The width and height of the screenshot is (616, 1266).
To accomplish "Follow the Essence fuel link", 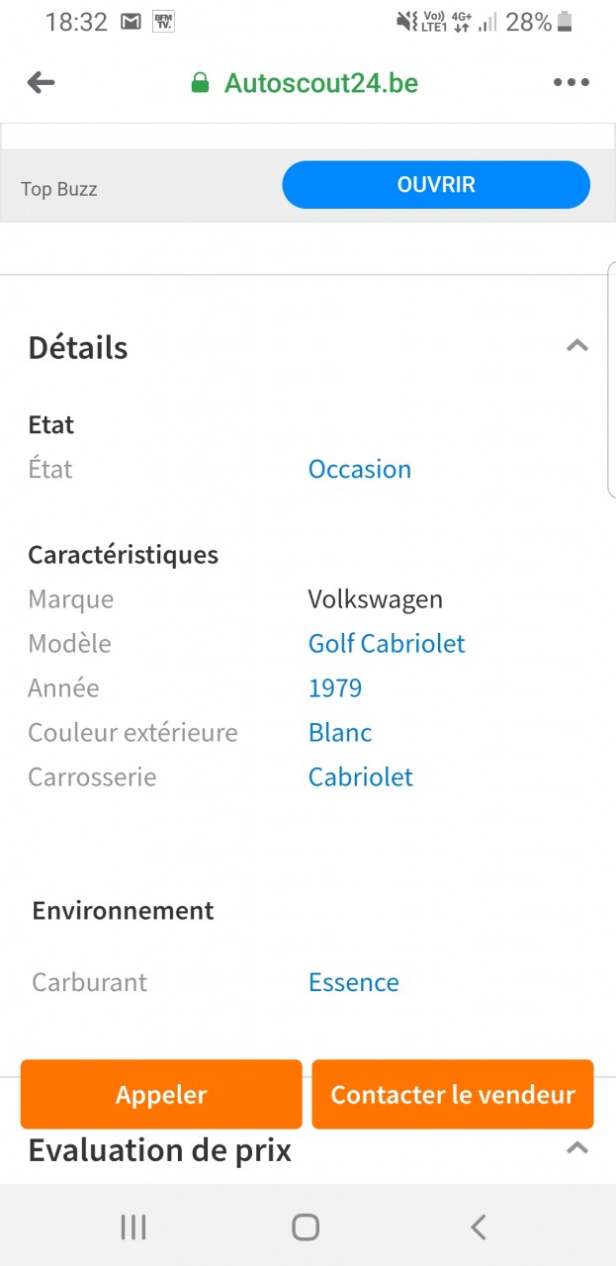I will pyautogui.click(x=354, y=982).
